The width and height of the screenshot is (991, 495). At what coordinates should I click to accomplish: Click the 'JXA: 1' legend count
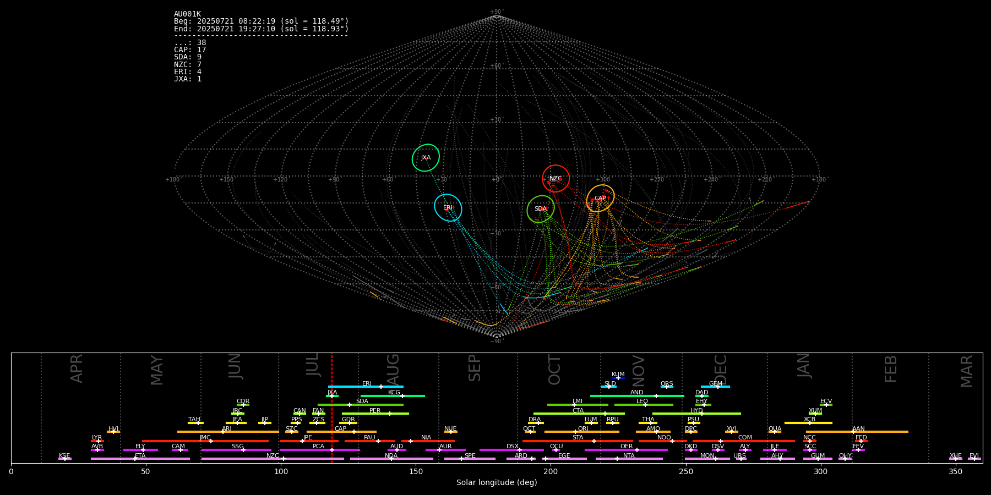point(188,79)
